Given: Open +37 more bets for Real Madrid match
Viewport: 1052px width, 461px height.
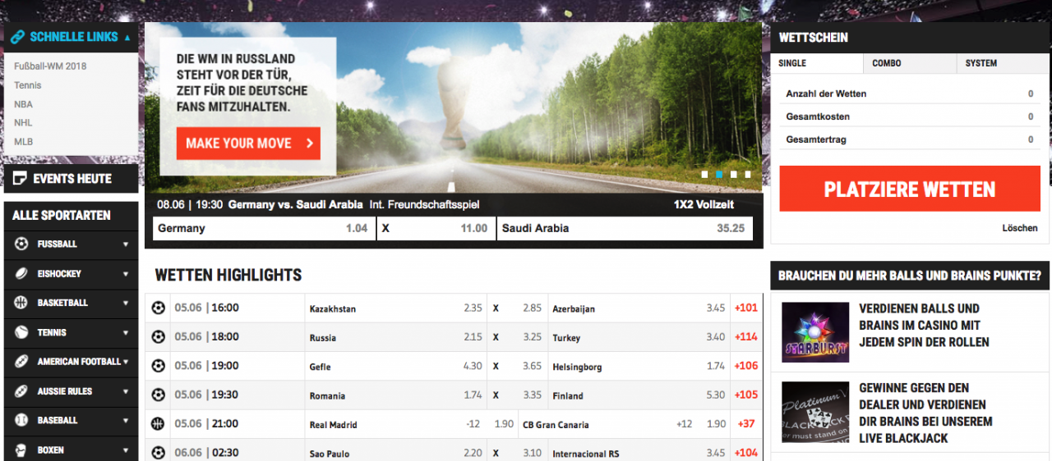Looking at the screenshot, I should point(746,424).
